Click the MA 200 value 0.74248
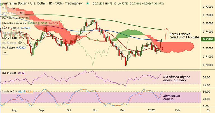The image size is (215, 113). pyautogui.click(x=24, y=18)
